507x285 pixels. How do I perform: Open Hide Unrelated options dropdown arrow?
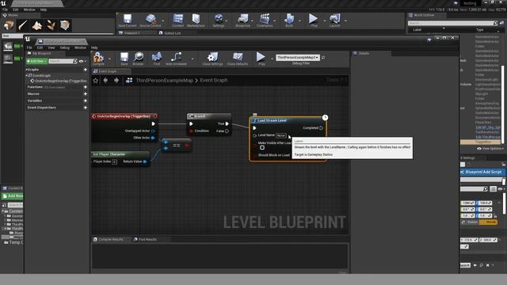pyautogui.click(x=193, y=59)
